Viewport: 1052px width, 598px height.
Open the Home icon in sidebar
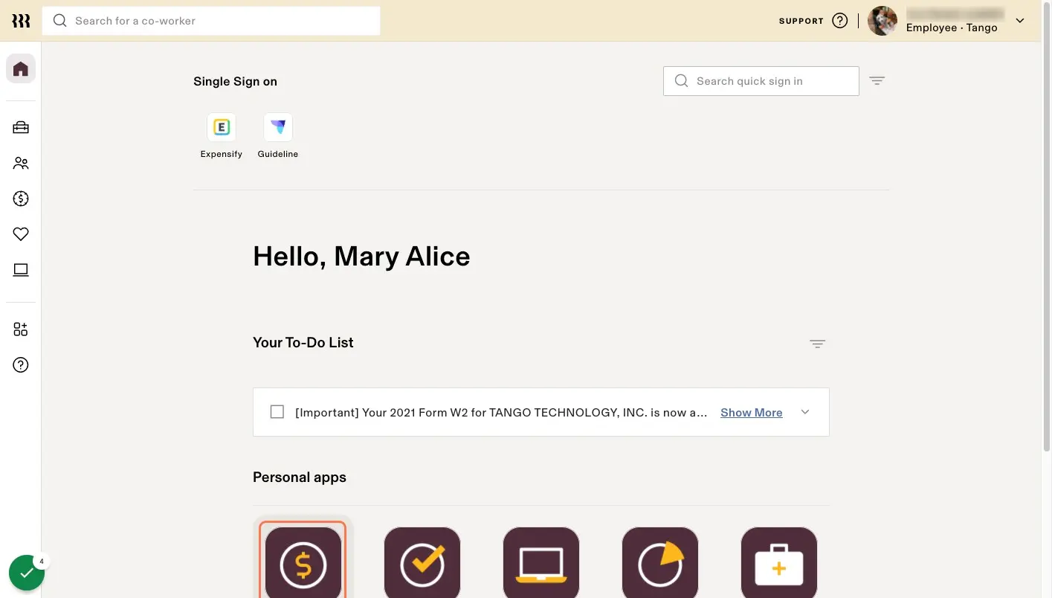click(21, 69)
